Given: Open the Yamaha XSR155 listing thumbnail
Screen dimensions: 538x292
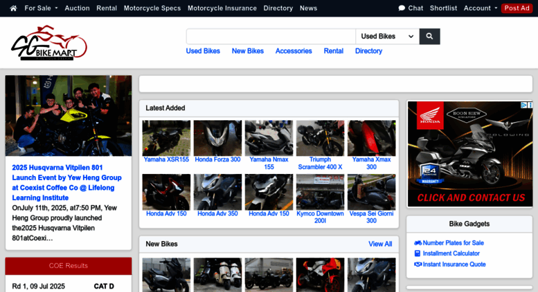Looking at the screenshot, I should pos(166,138).
